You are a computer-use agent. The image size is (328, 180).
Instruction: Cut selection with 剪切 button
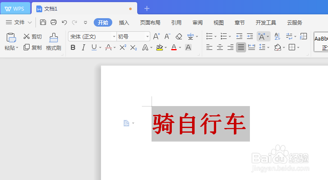point(33,37)
